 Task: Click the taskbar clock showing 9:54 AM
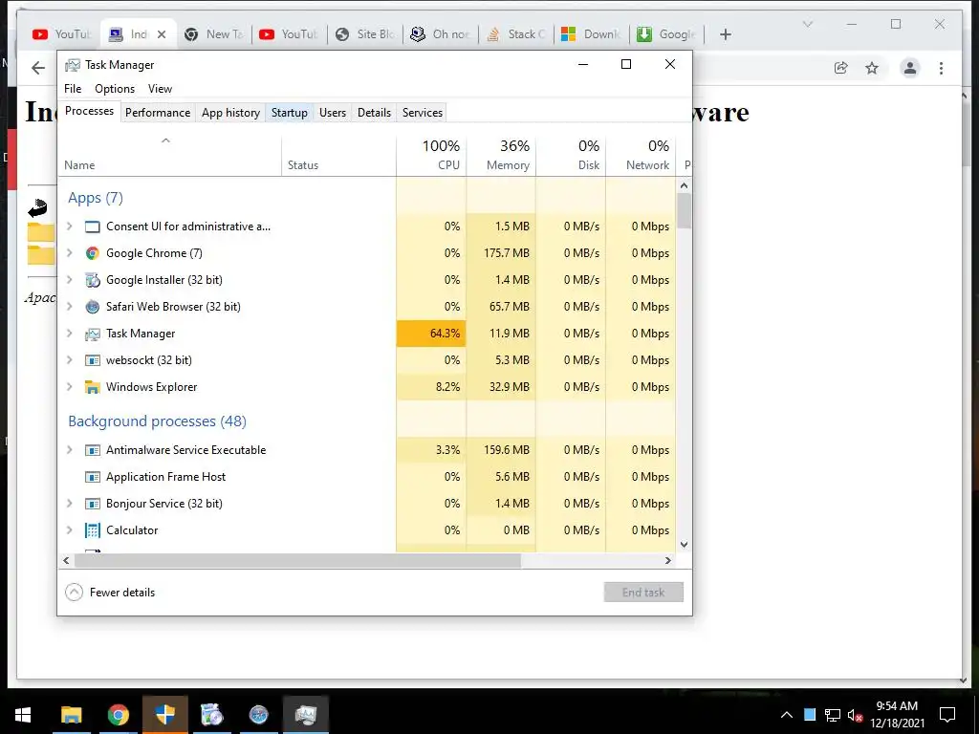(x=897, y=715)
